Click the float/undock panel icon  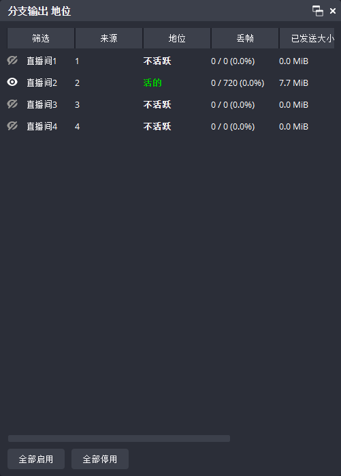coord(318,11)
